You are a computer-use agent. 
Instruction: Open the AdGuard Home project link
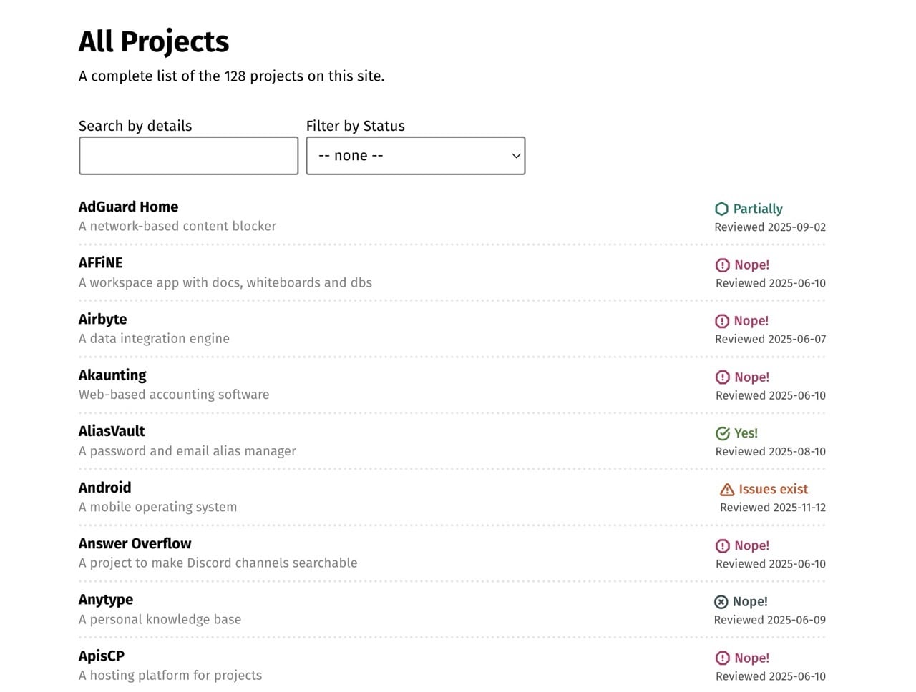tap(128, 207)
